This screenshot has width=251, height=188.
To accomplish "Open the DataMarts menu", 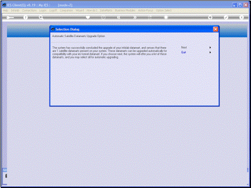I will pos(106,10).
